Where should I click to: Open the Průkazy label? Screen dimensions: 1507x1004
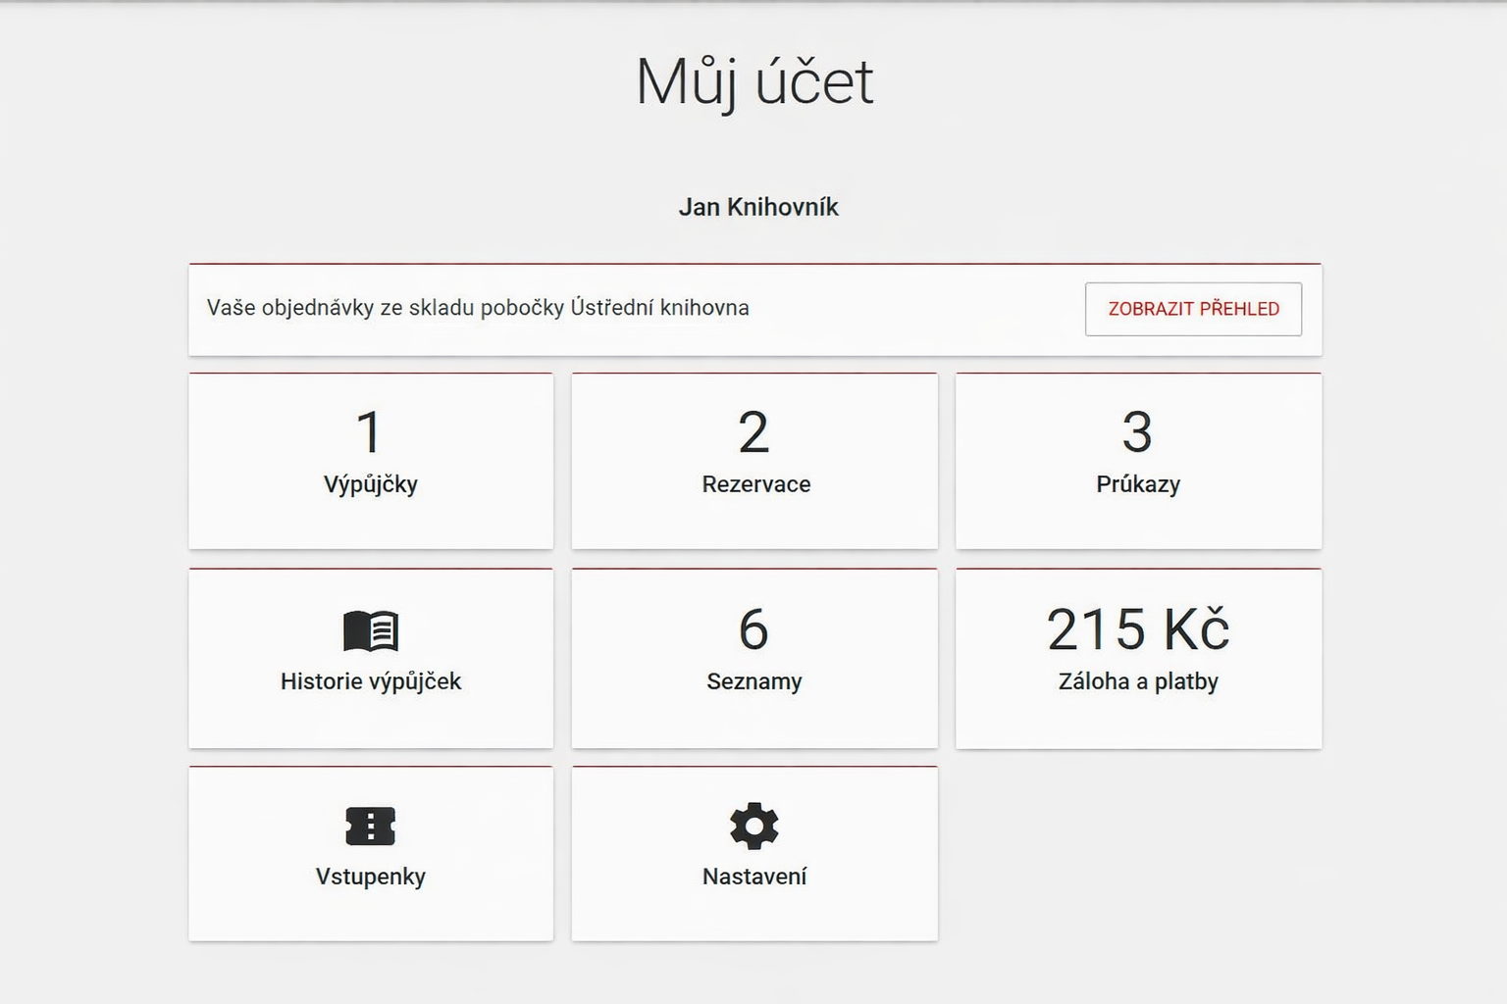[x=1138, y=484]
